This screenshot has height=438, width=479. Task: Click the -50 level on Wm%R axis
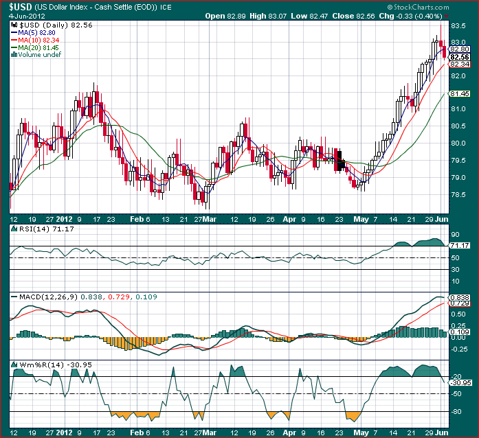pos(456,394)
